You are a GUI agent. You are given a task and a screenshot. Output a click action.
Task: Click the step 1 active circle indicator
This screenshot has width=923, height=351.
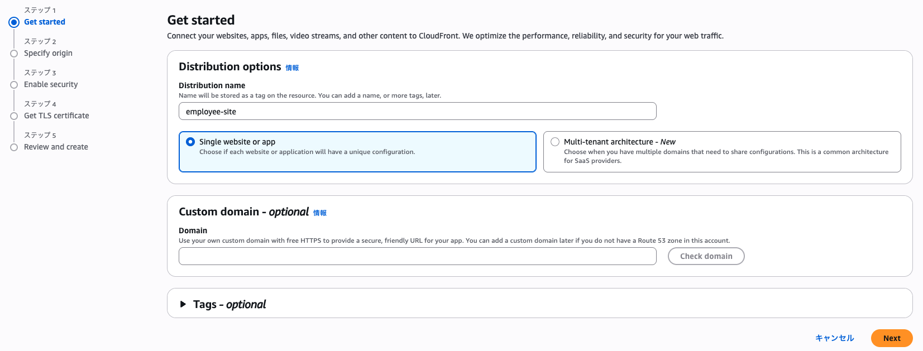(x=14, y=22)
